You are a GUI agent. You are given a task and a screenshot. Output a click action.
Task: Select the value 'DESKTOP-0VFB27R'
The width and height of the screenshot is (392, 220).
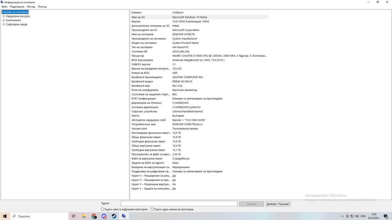point(183,34)
